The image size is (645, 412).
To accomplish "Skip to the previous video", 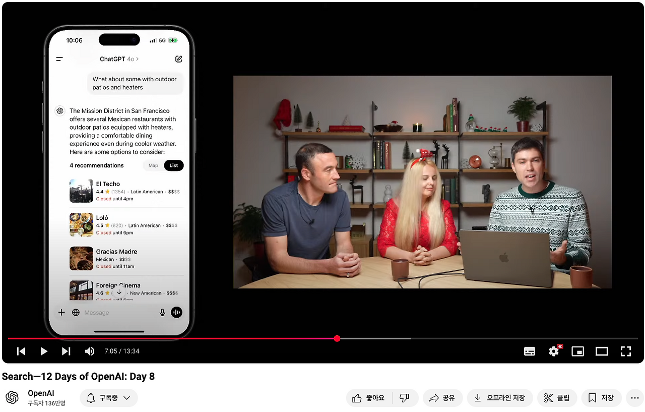I will click(x=21, y=351).
